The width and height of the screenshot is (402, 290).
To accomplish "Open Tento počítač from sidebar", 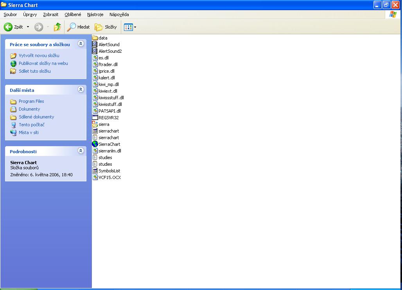I will click(32, 125).
